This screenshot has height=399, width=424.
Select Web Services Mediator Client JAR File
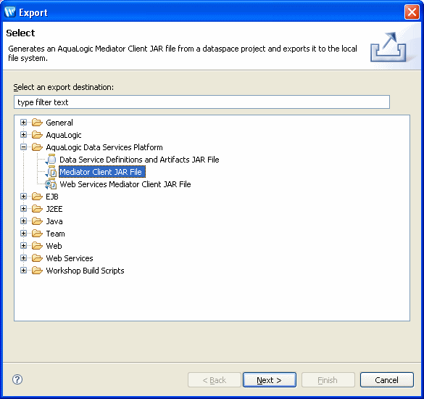point(125,184)
